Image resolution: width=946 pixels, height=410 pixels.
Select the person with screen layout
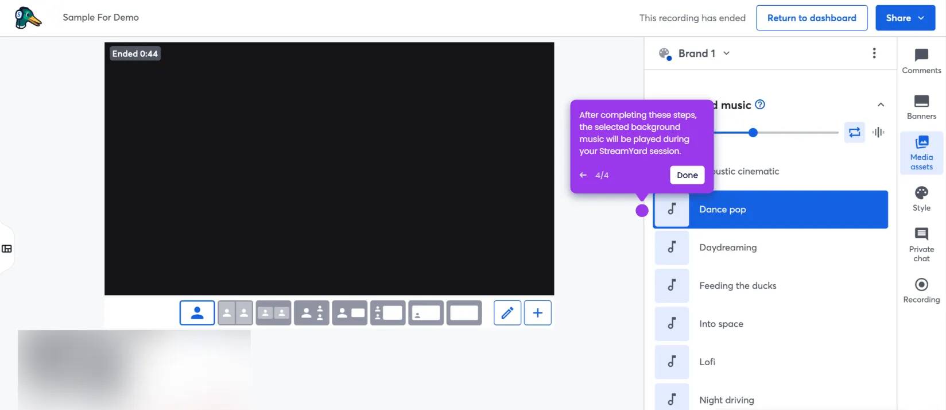click(x=350, y=313)
